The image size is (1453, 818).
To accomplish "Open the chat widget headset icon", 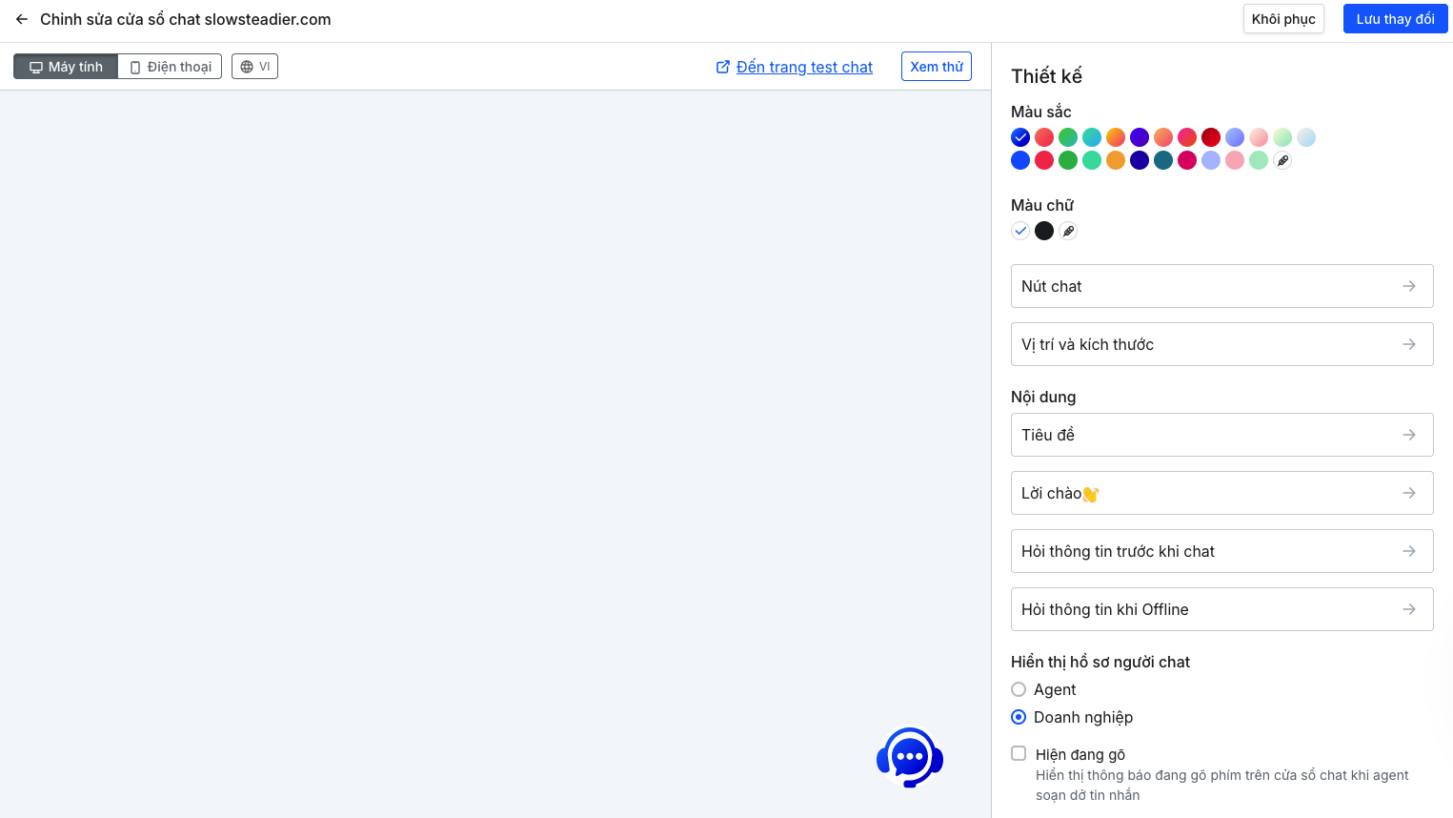I will coord(910,758).
